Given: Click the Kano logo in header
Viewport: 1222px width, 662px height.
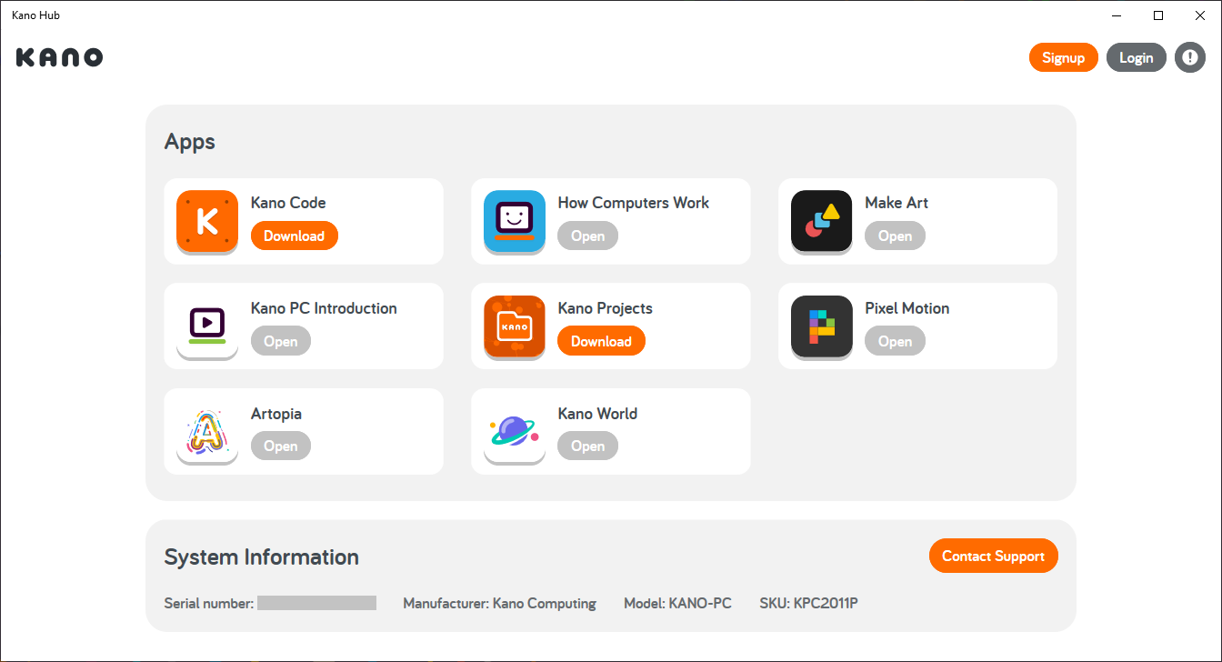Looking at the screenshot, I should pos(59,57).
